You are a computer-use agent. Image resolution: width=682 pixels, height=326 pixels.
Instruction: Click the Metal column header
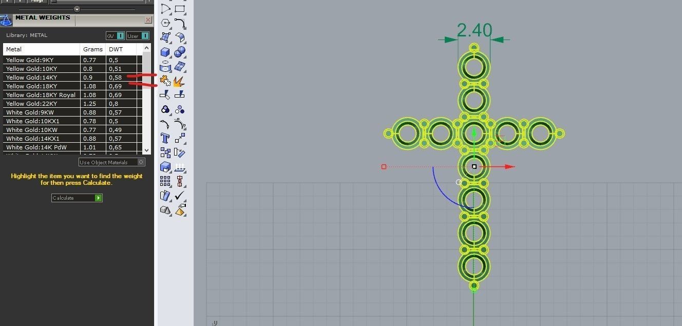[x=42, y=49]
